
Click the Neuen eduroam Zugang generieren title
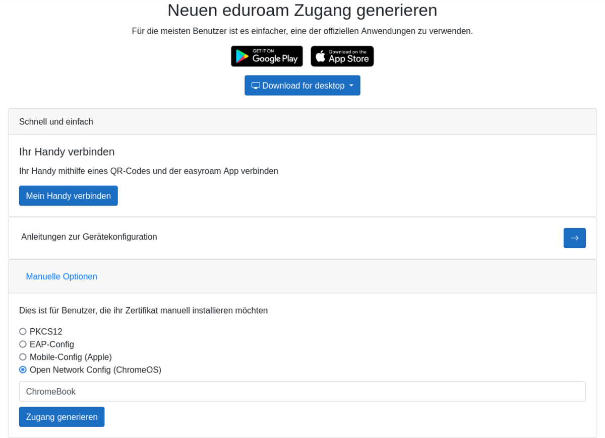coord(302,11)
